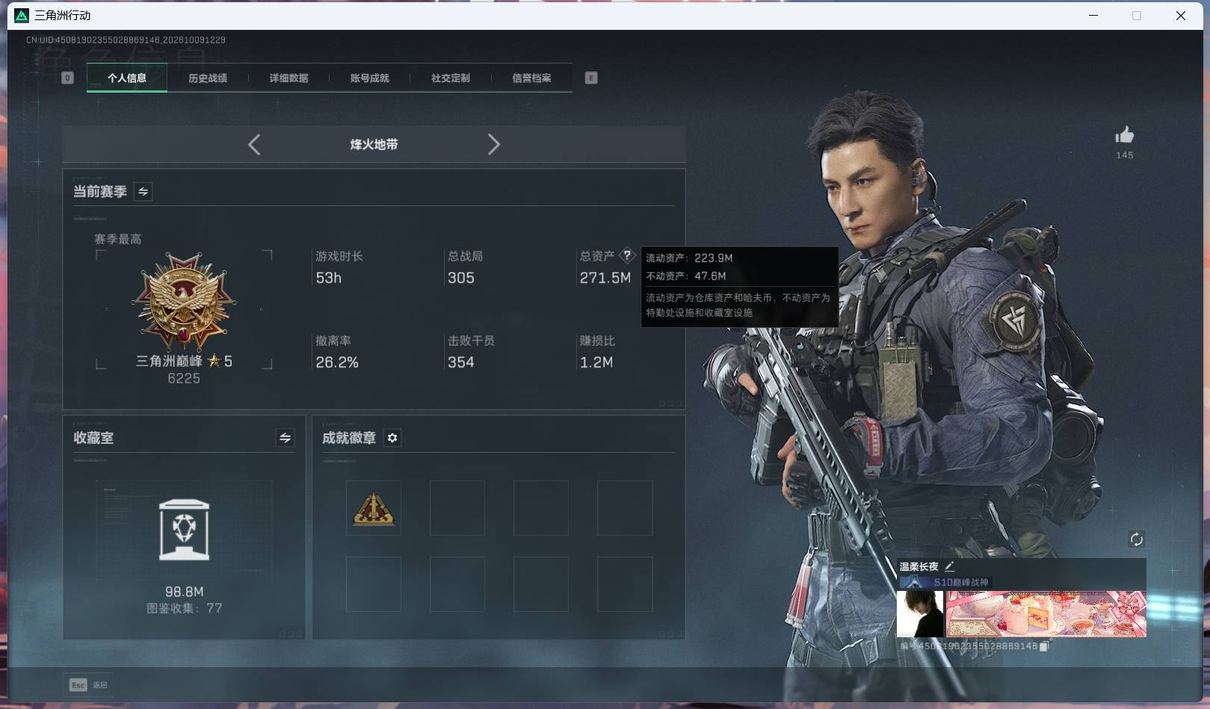Viewport: 1210px width, 709px height.
Task: Click the refresh icon near character card
Action: [x=1136, y=539]
